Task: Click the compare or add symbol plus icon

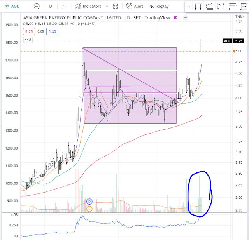Action: pyautogui.click(x=37, y=6)
